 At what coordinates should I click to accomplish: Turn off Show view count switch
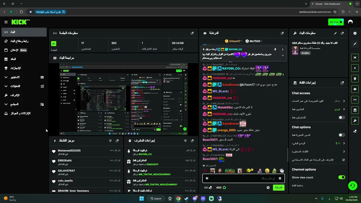[x=342, y=177]
